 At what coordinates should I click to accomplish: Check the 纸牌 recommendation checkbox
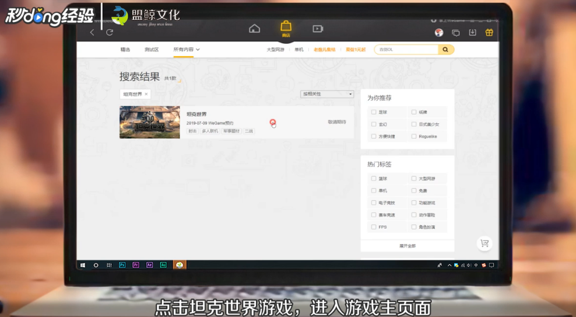pyautogui.click(x=413, y=112)
